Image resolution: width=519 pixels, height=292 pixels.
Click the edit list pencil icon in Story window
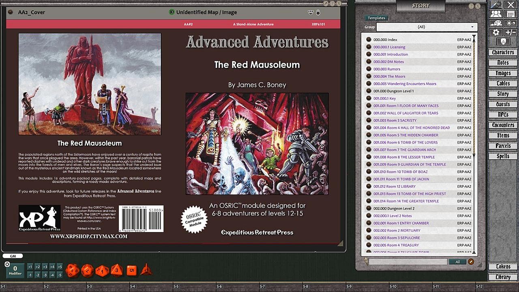tap(471, 262)
